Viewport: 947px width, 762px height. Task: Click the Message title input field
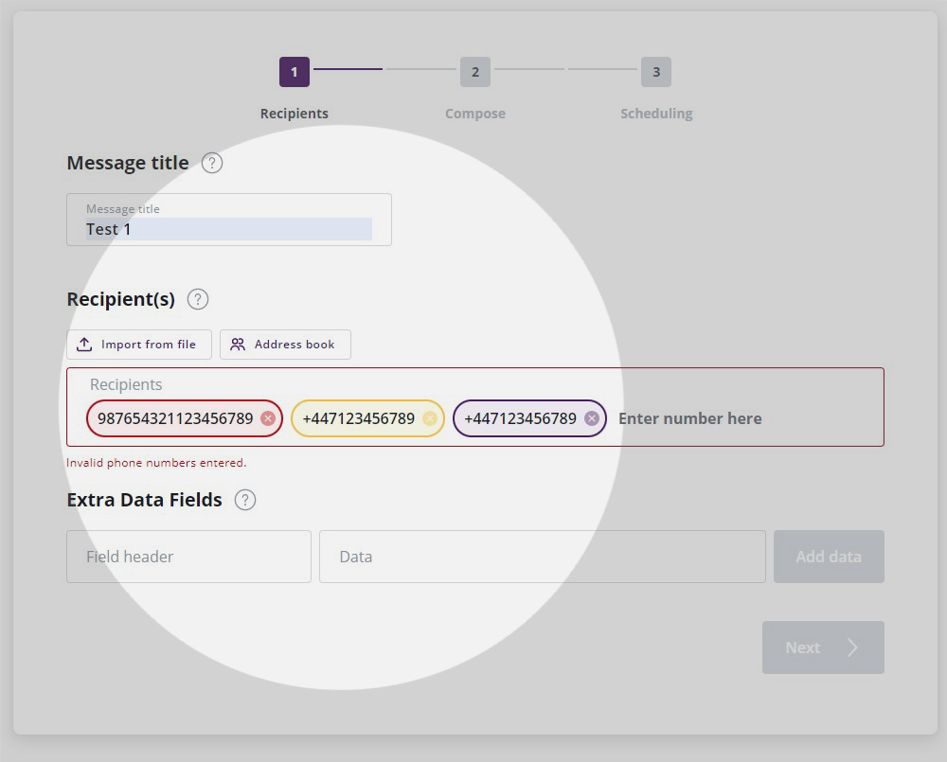[228, 229]
